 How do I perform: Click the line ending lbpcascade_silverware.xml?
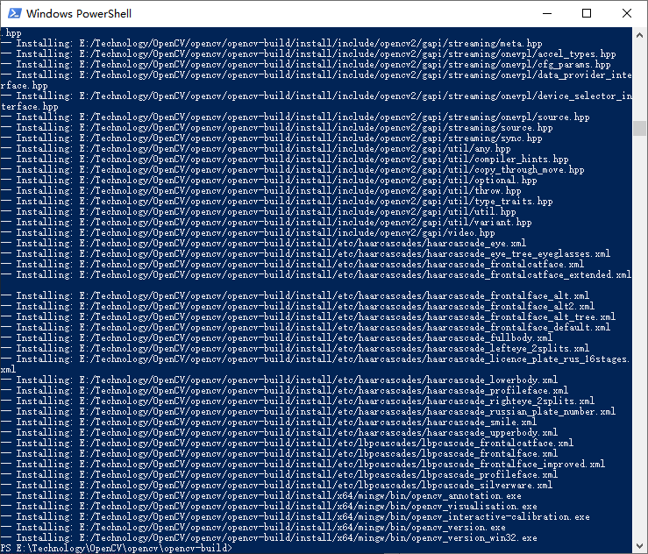(x=276, y=485)
